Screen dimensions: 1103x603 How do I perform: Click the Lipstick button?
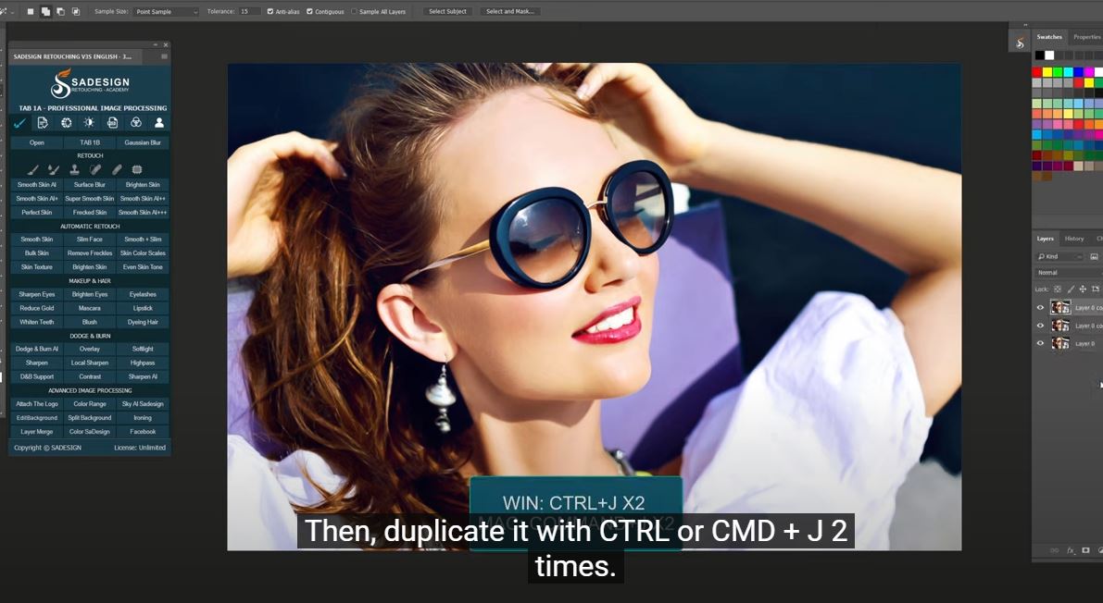143,309
